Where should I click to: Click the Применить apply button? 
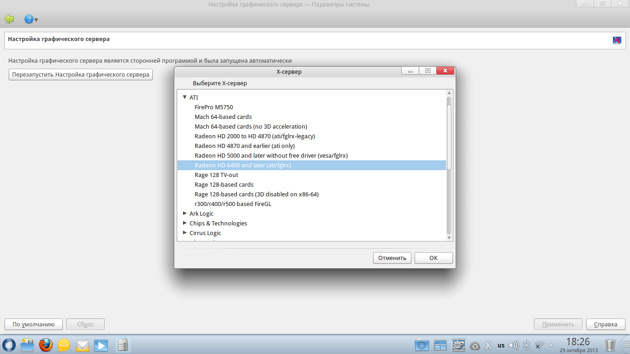tap(558, 324)
